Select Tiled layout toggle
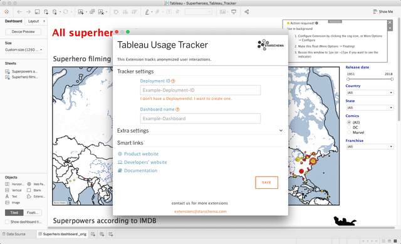The width and height of the screenshot is (401, 244). (14, 213)
